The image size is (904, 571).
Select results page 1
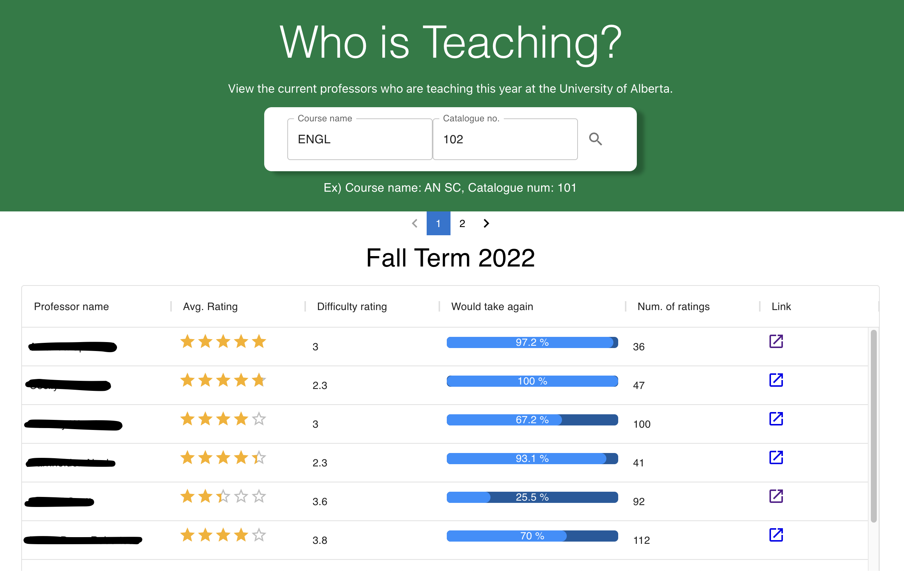pos(438,223)
